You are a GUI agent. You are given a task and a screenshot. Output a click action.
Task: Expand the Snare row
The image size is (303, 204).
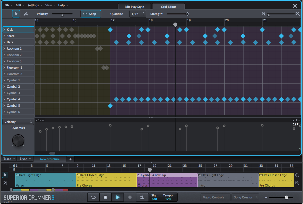[4, 36]
